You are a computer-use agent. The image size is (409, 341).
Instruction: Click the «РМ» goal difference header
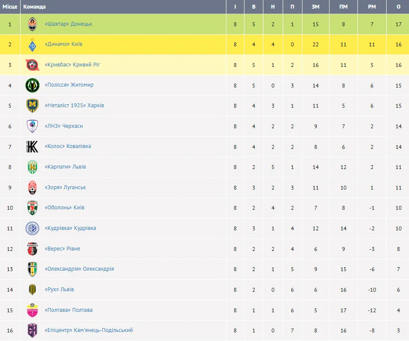click(372, 7)
